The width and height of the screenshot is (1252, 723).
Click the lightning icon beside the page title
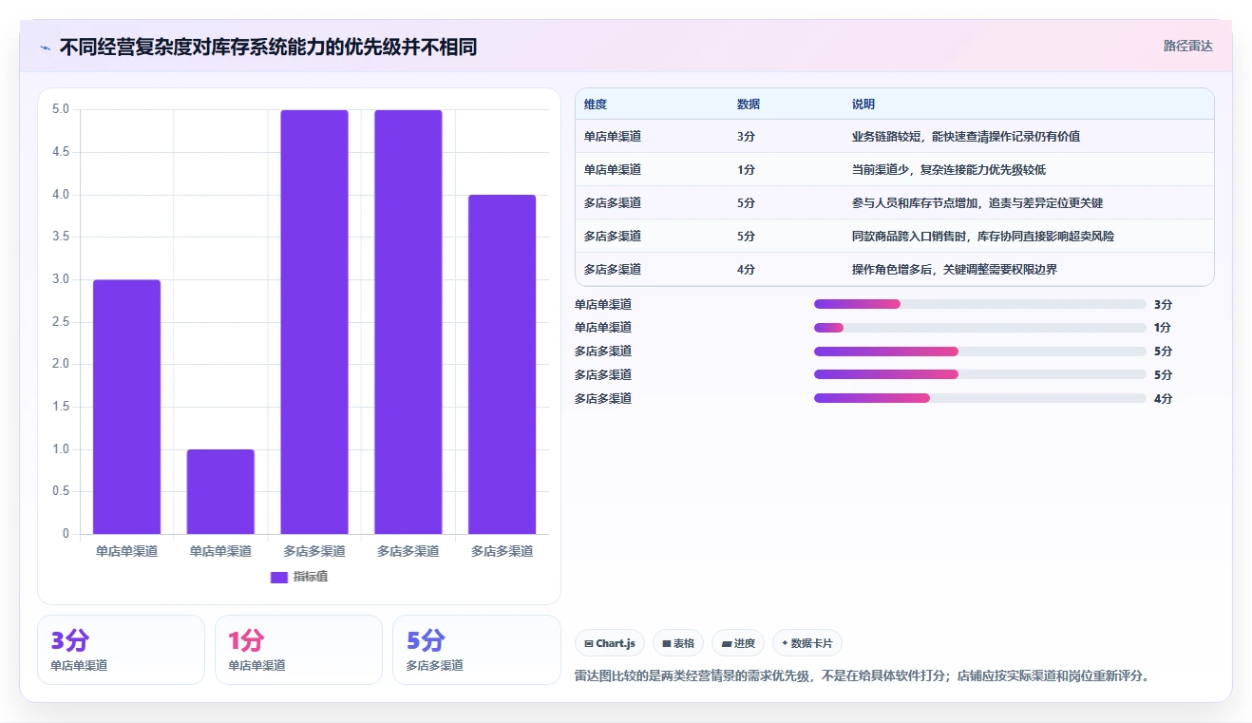(x=46, y=48)
